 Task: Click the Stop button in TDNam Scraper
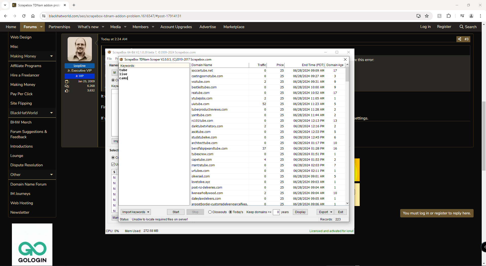click(195, 212)
